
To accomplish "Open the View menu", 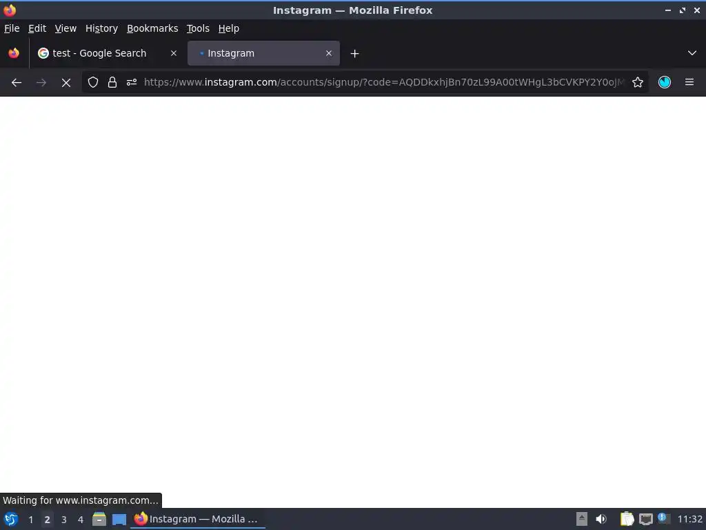I will pos(65,28).
